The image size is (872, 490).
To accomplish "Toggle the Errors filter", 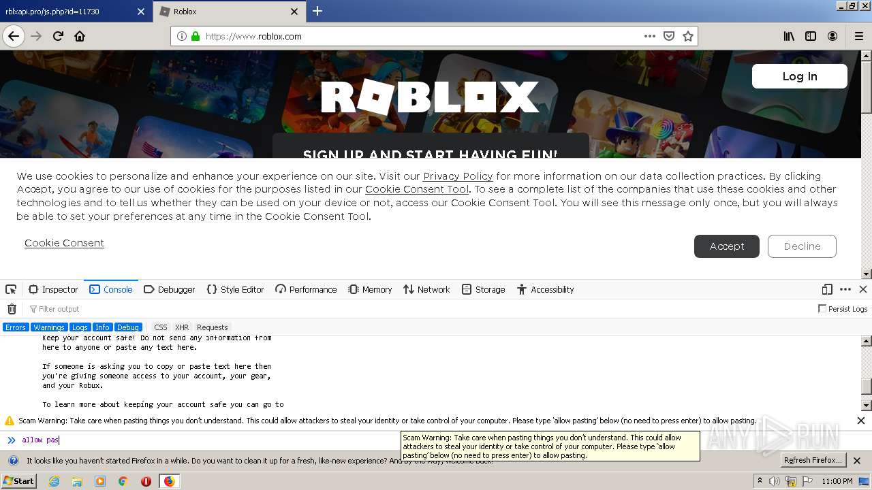I will point(15,327).
